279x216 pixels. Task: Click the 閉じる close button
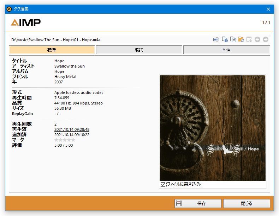pos(247,203)
